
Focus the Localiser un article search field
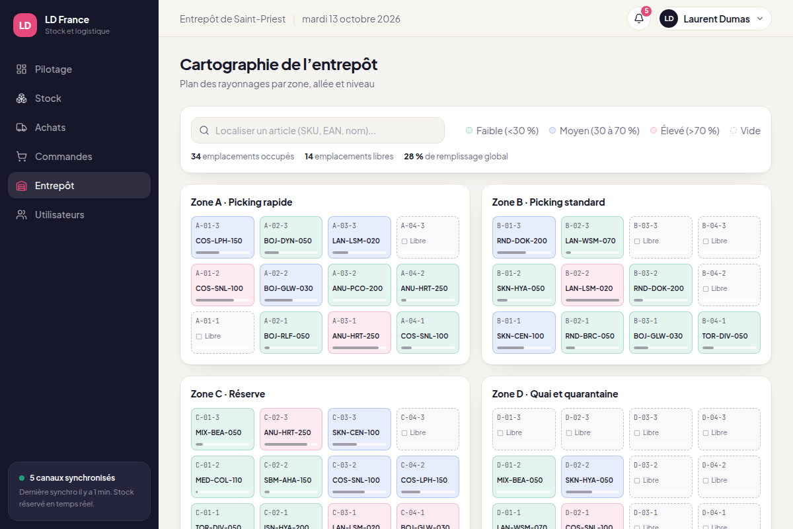(318, 130)
